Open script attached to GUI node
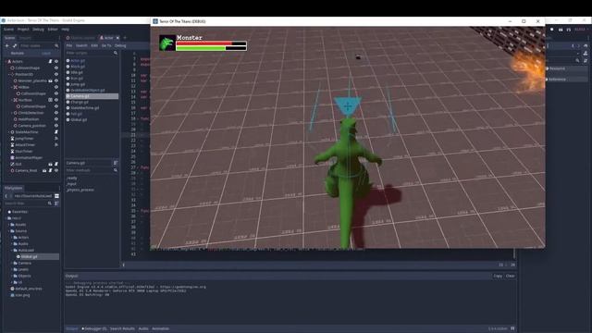This screenshot has width=592, height=333. tap(56, 165)
